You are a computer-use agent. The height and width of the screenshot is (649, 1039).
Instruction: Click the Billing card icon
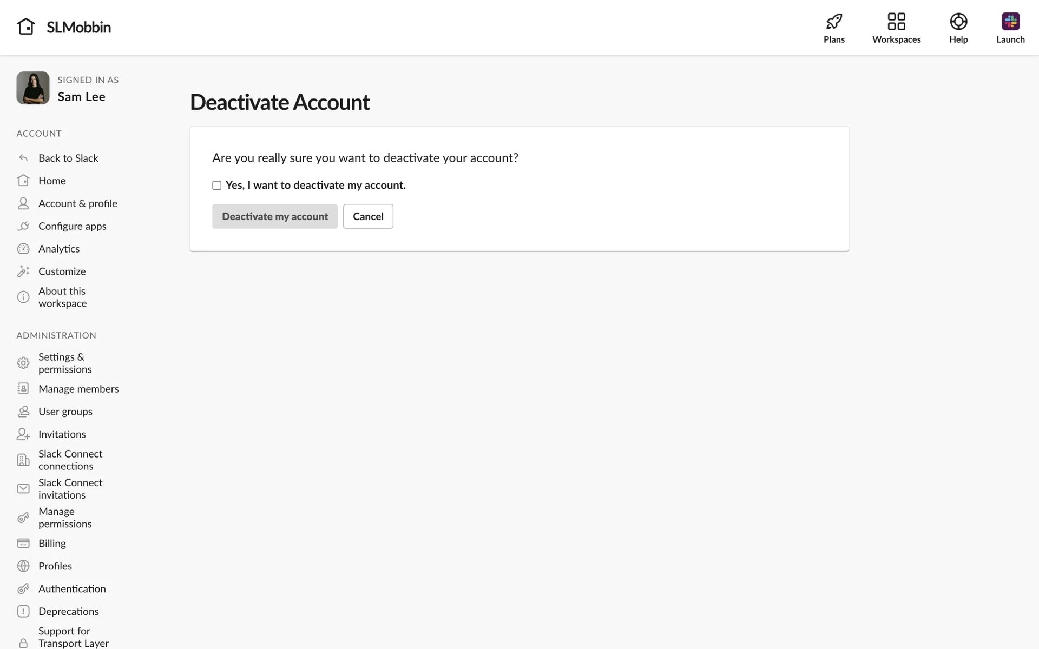pyautogui.click(x=23, y=543)
